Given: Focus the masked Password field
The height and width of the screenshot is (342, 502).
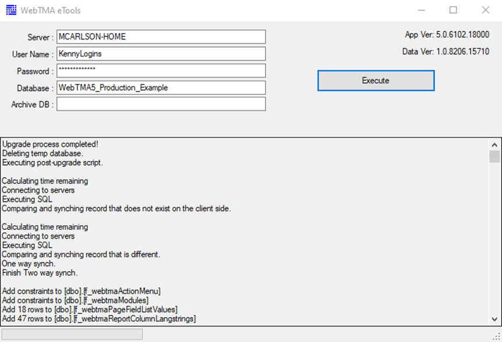Looking at the screenshot, I should click(x=160, y=70).
